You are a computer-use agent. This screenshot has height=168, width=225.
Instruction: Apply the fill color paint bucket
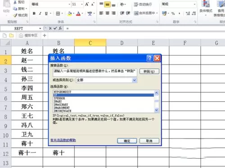click(70, 13)
